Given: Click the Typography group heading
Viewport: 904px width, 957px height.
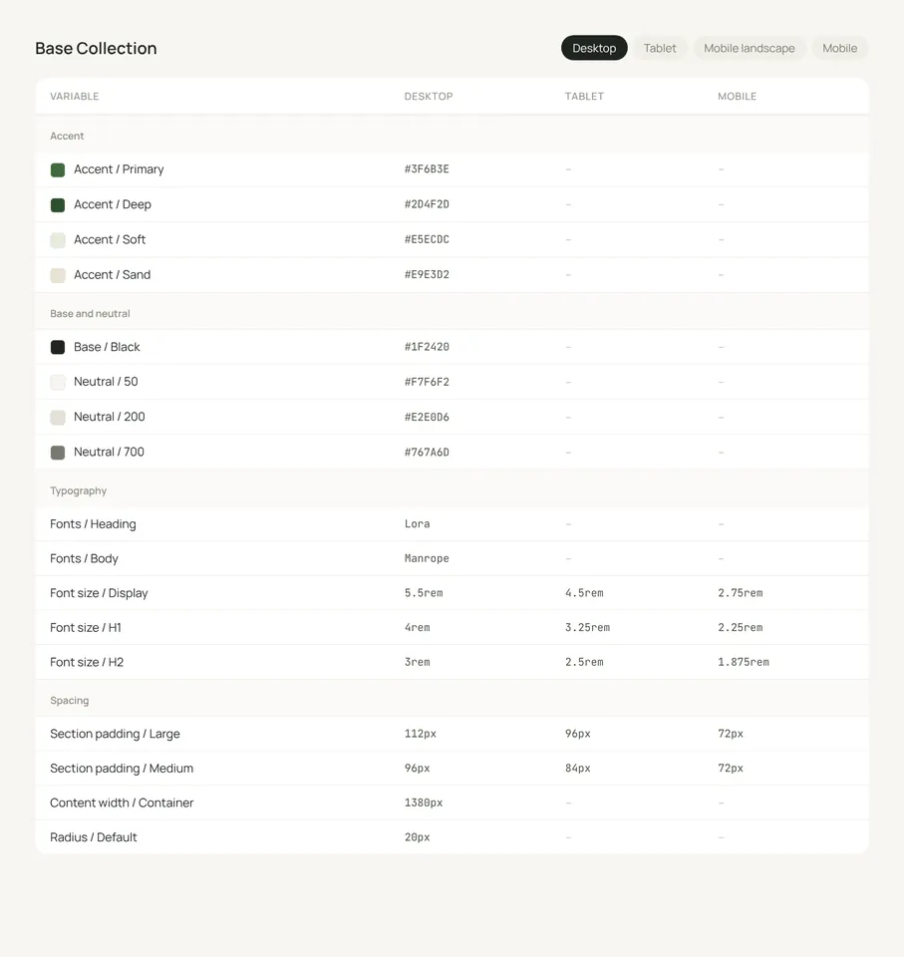Looking at the screenshot, I should click(78, 490).
